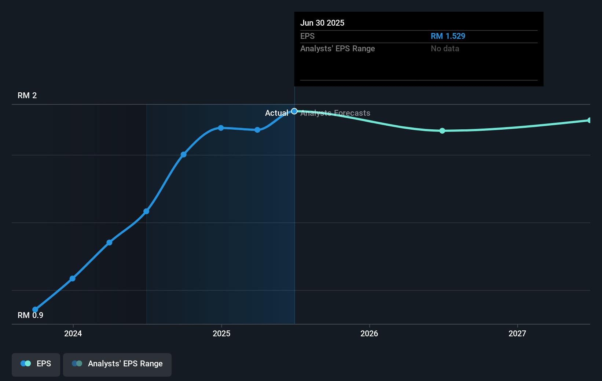Screen dimensions: 602x381
Task: Select the white Actual data point marker
Action: point(294,111)
